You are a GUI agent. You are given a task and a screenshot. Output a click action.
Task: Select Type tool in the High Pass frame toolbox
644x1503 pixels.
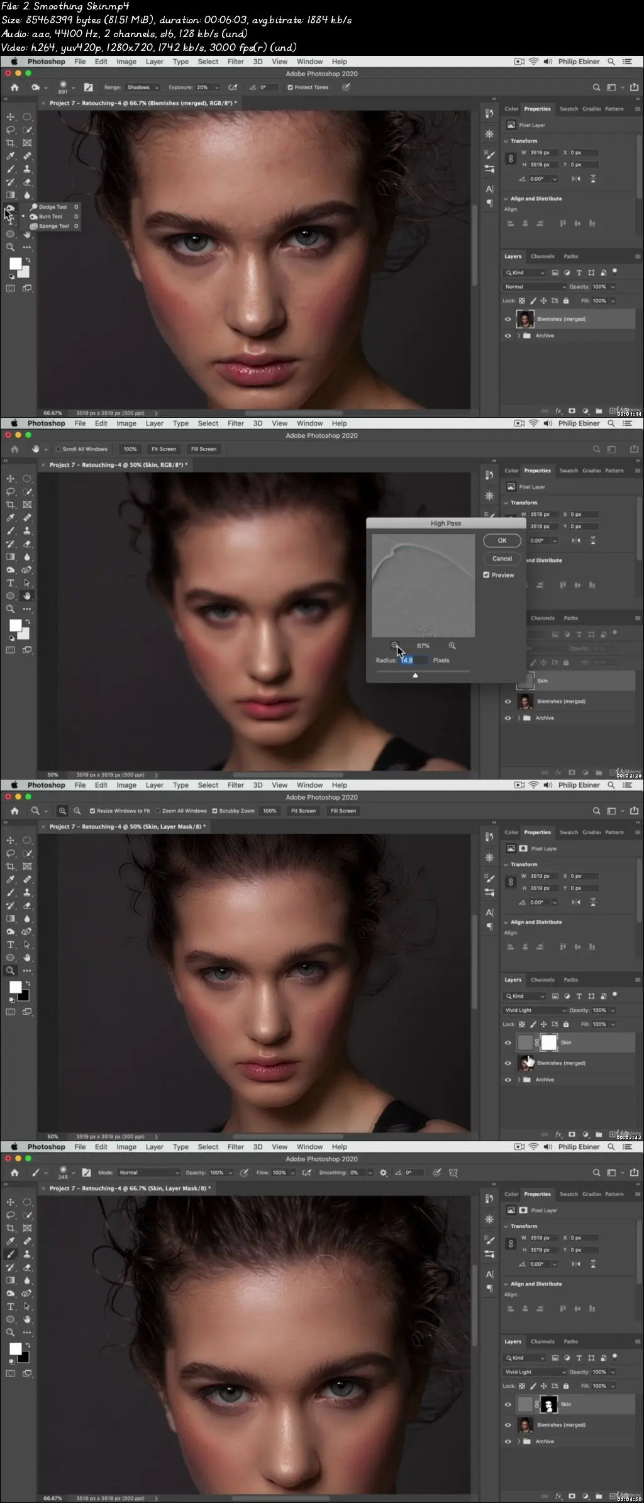click(x=11, y=583)
